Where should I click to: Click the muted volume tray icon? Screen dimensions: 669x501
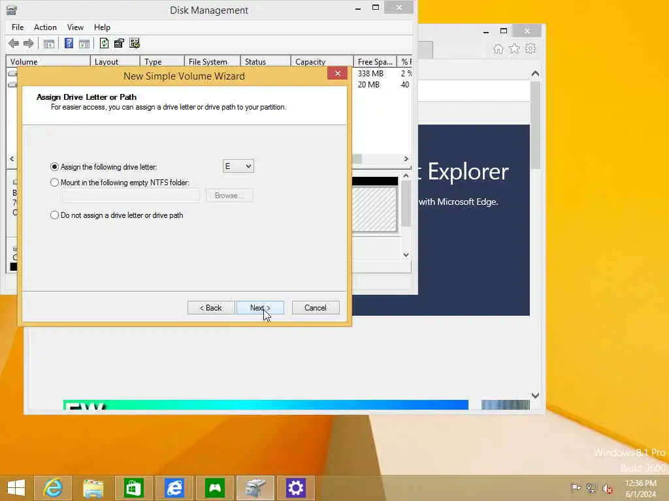click(607, 488)
